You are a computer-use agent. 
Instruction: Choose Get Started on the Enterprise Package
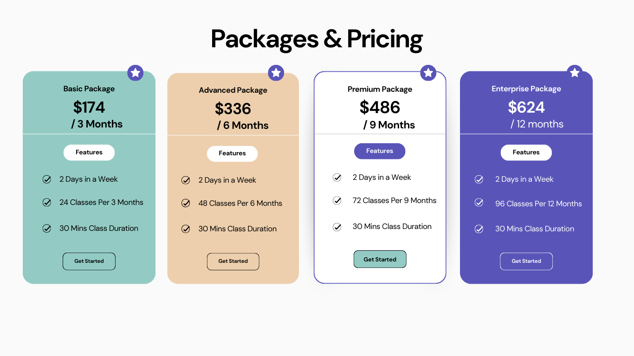coord(526,261)
